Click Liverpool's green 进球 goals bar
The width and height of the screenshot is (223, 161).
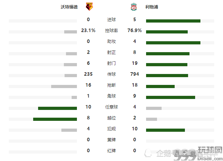173,21
